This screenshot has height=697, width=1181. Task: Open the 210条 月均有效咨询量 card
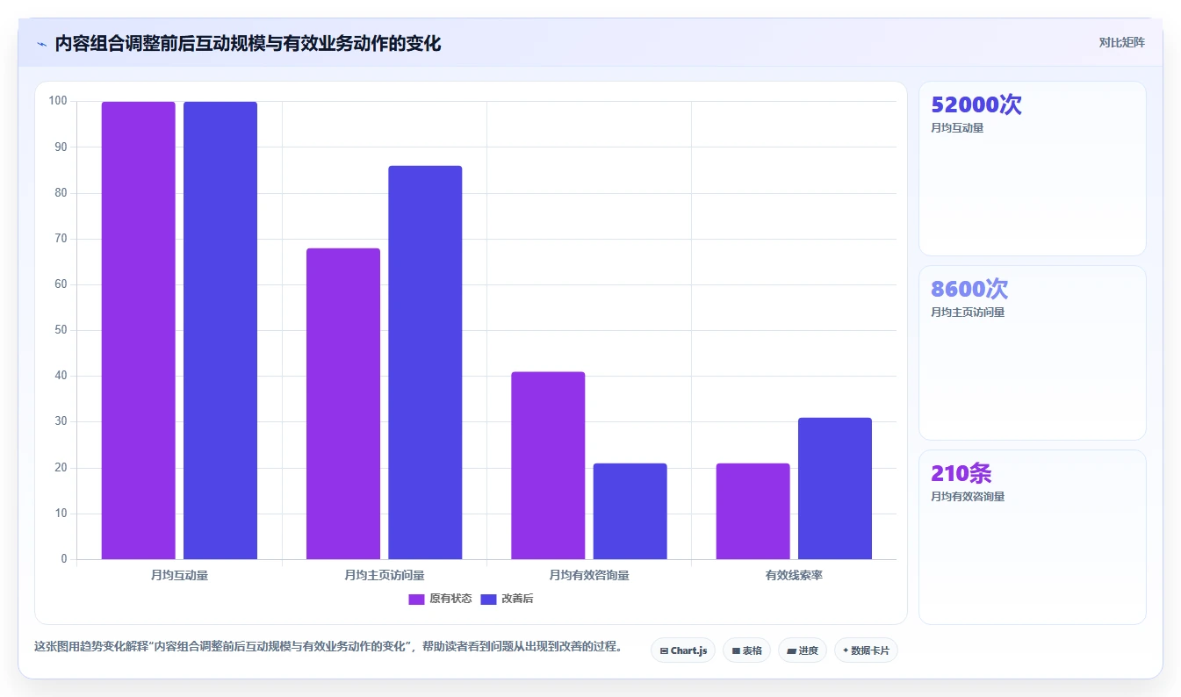(x=1033, y=537)
